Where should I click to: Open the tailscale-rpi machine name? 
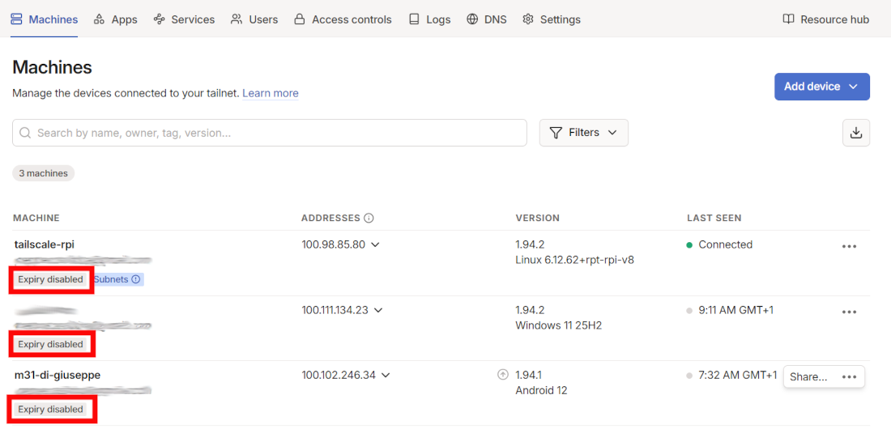click(45, 244)
